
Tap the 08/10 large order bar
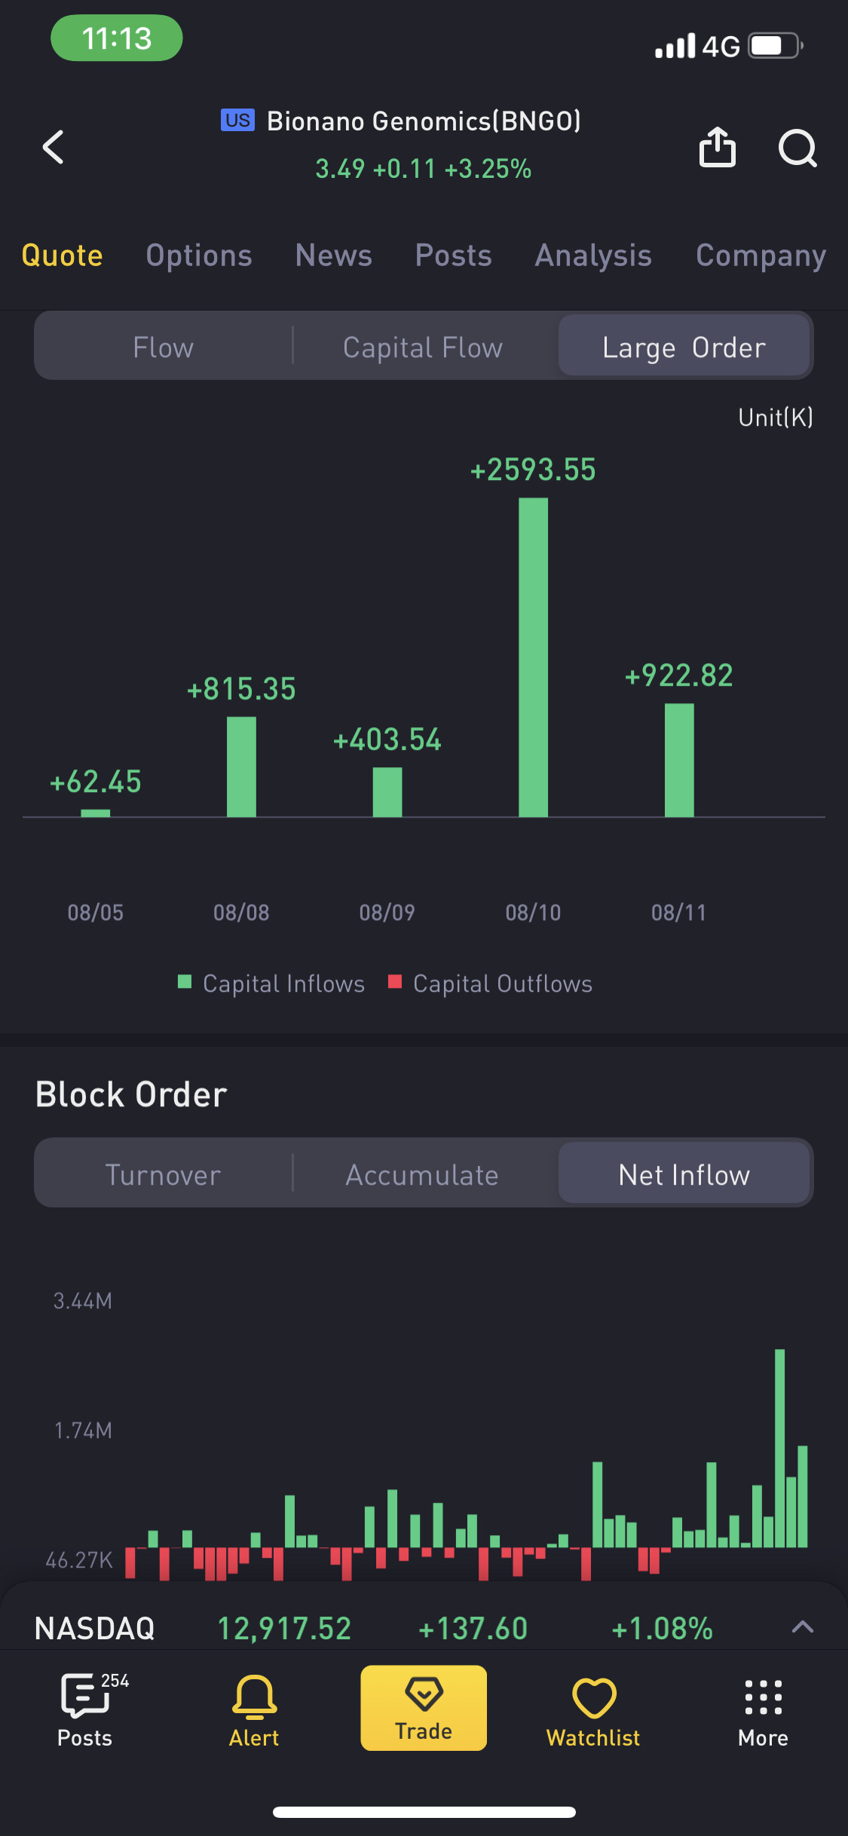tap(533, 657)
